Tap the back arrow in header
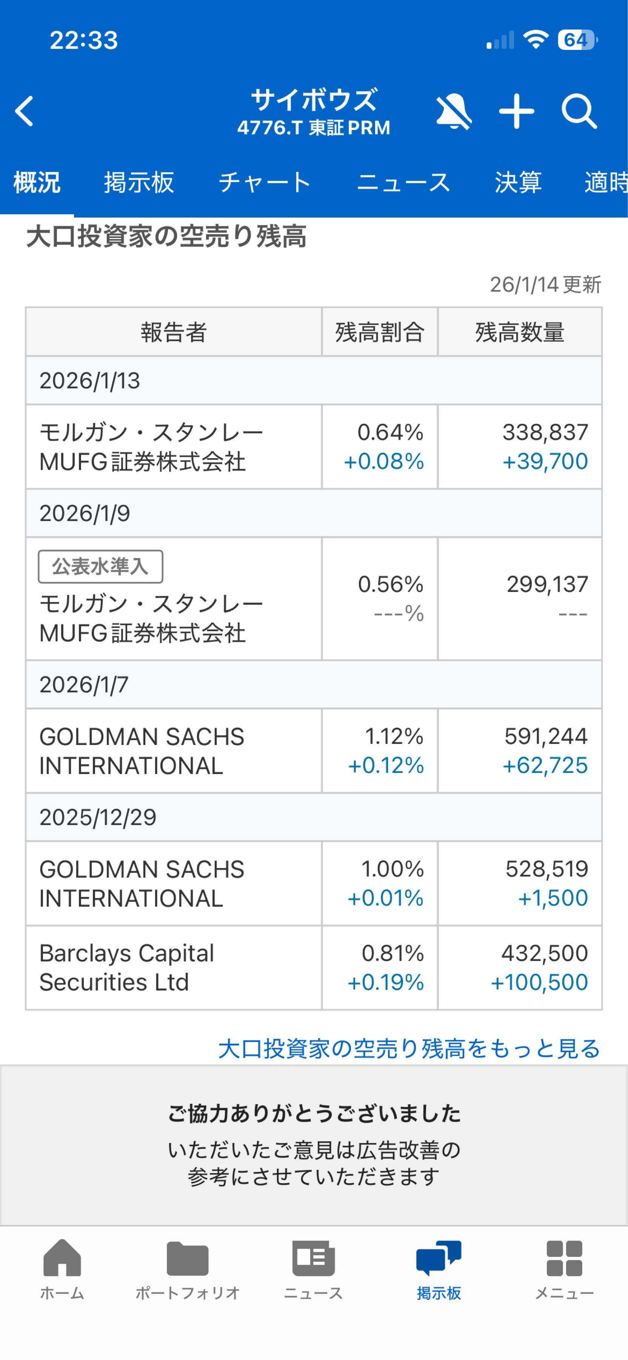This screenshot has width=628, height=1360. [25, 111]
